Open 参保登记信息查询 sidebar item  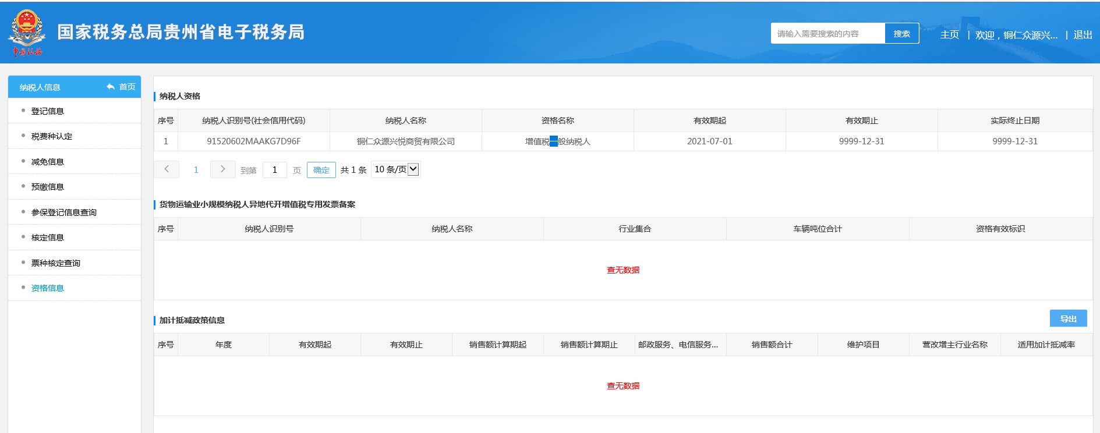(x=64, y=212)
